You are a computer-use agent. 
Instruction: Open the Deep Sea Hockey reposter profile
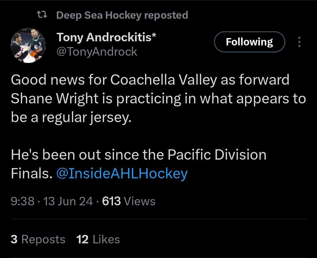(x=98, y=15)
